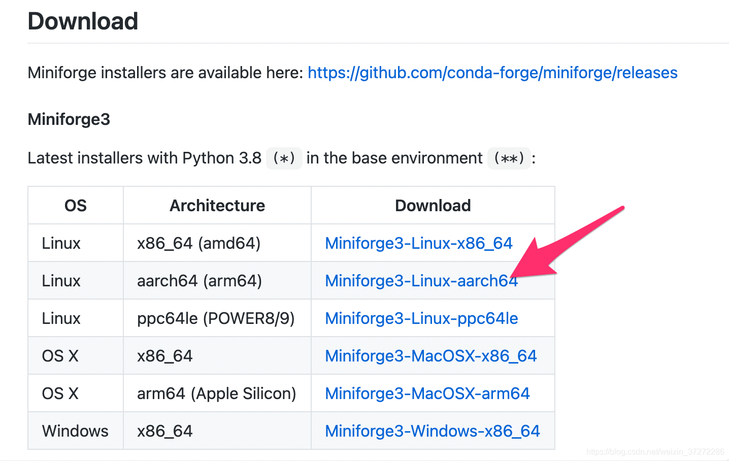
Task: Click the Windows OS cell
Action: (75, 431)
